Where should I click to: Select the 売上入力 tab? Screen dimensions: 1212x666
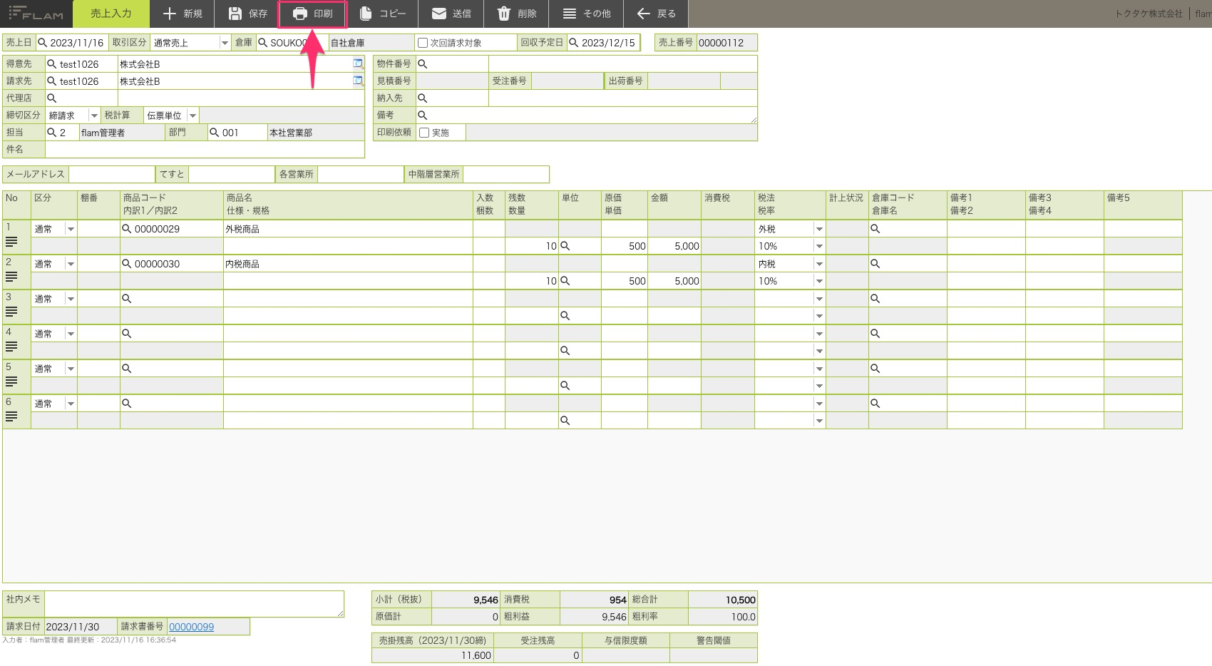(x=111, y=14)
